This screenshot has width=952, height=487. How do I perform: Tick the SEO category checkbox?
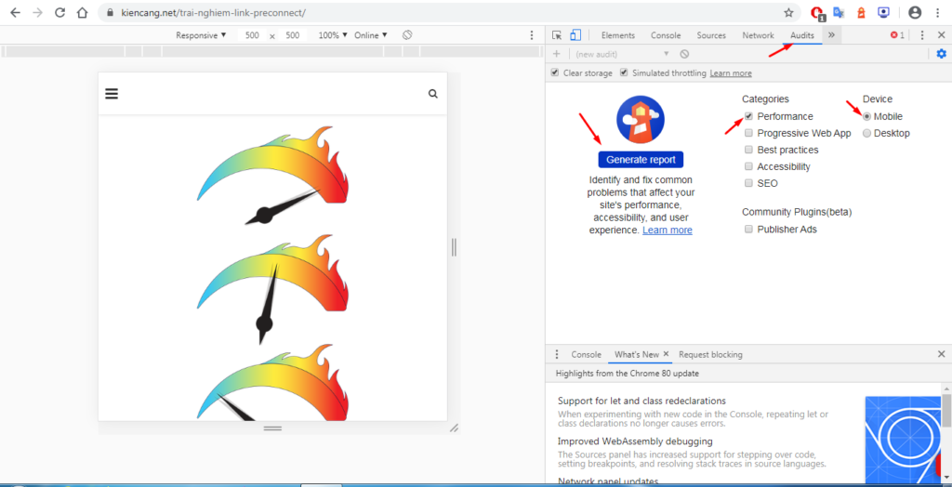[748, 183]
